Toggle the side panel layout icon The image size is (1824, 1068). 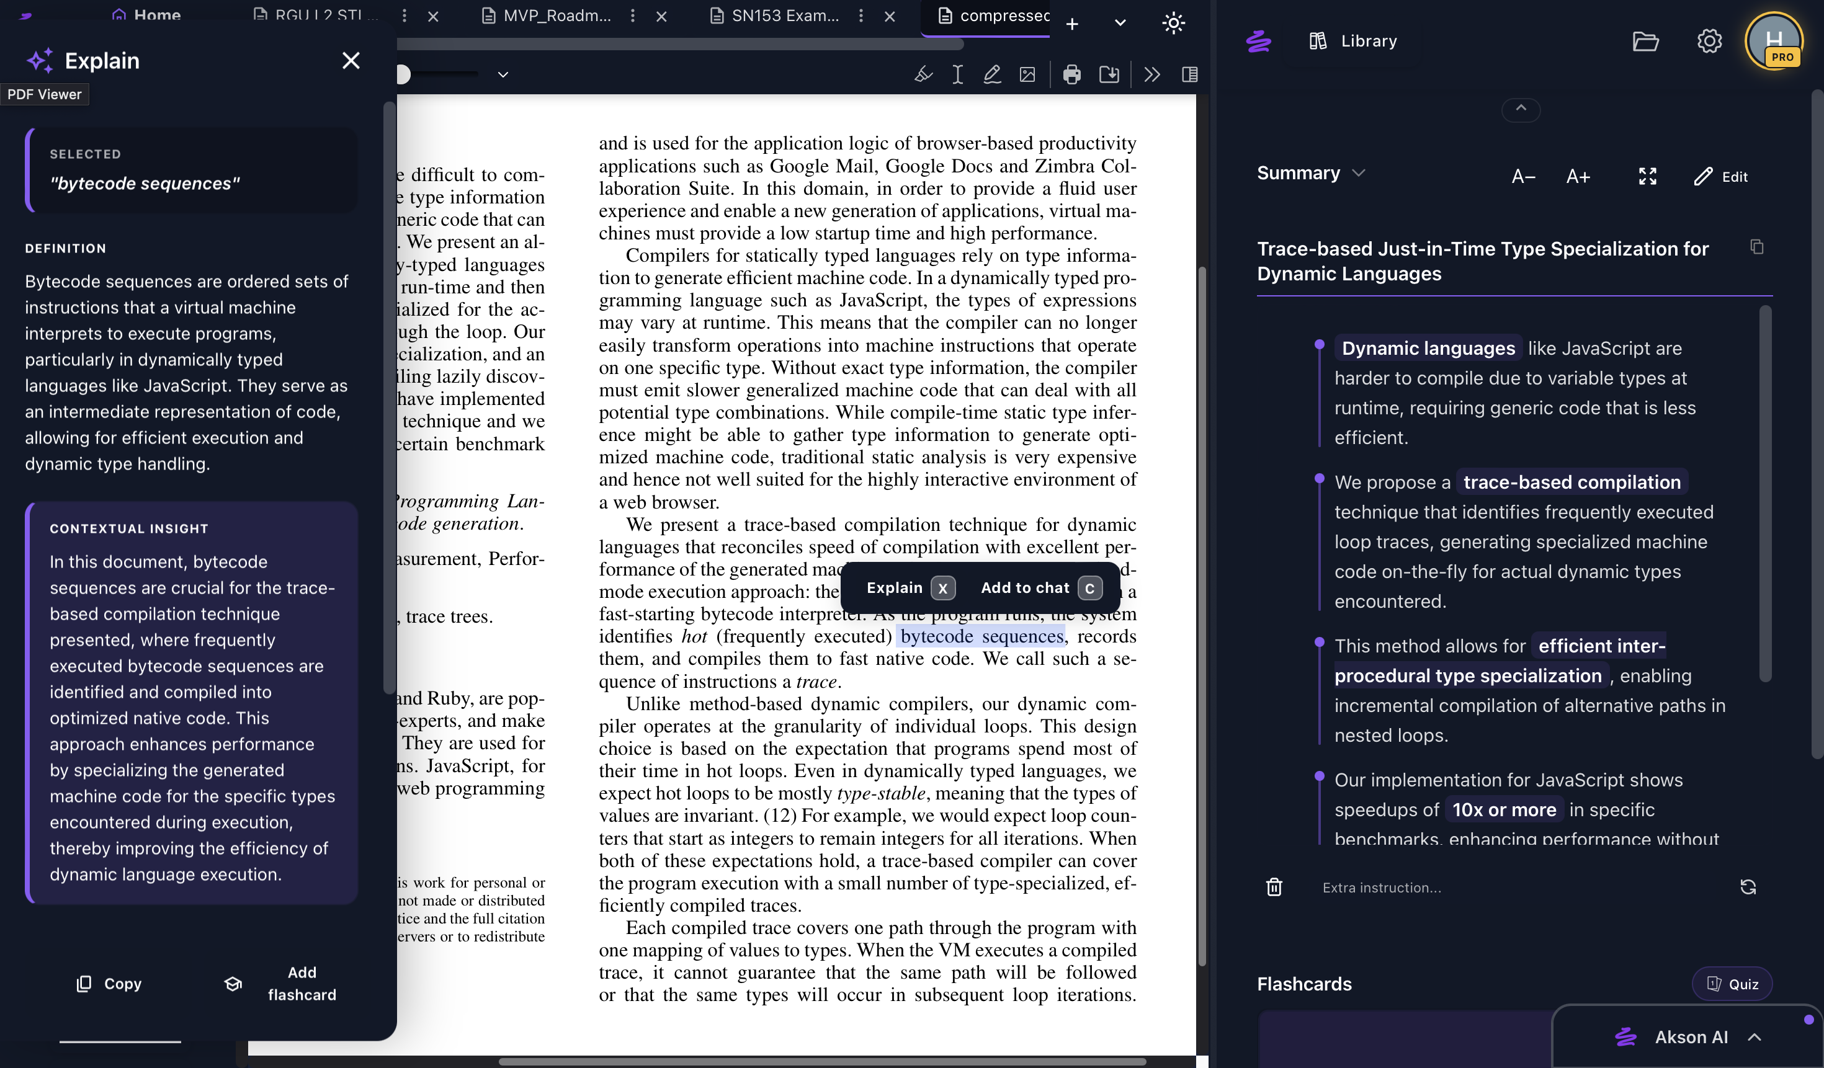1189,74
